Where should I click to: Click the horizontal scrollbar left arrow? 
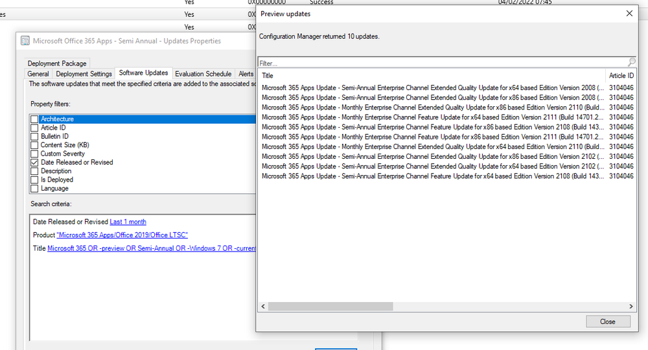(263, 307)
